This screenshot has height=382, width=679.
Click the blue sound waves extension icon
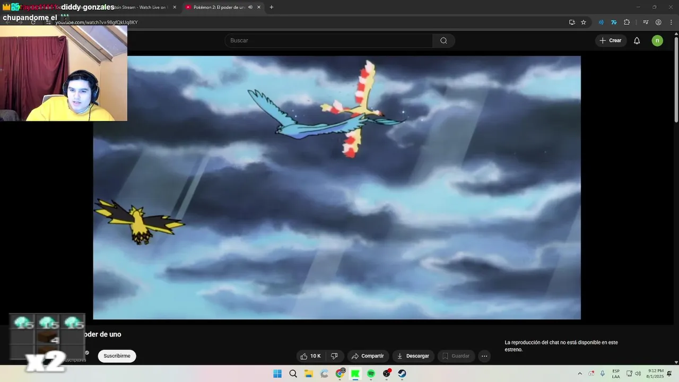(601, 22)
